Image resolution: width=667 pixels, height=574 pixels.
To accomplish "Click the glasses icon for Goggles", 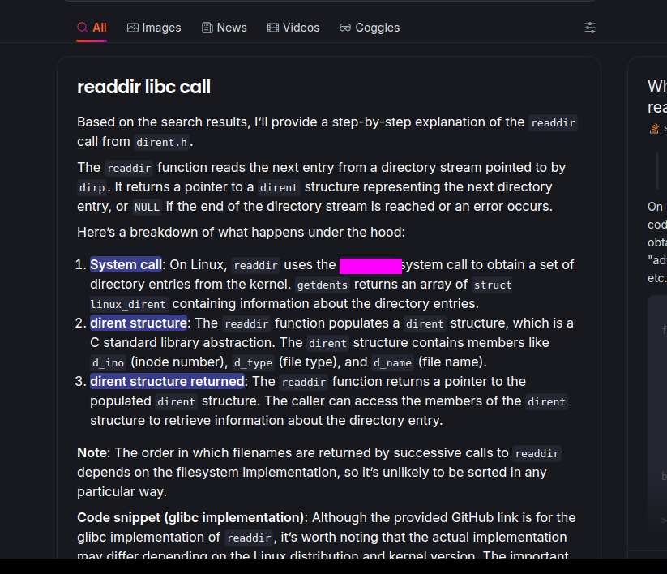I will click(x=345, y=28).
